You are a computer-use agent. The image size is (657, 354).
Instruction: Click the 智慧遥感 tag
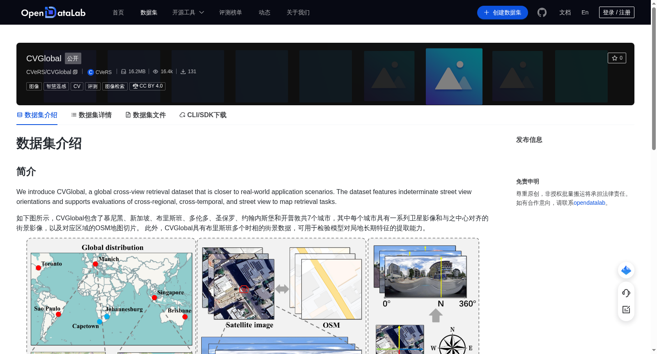[56, 86]
